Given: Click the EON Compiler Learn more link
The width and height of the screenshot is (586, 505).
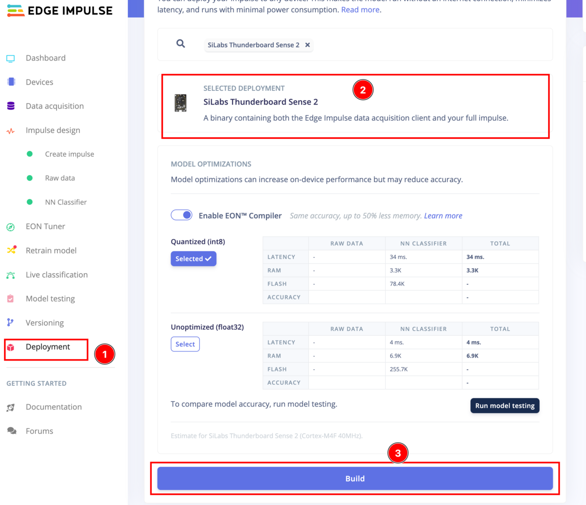Looking at the screenshot, I should click(x=443, y=216).
